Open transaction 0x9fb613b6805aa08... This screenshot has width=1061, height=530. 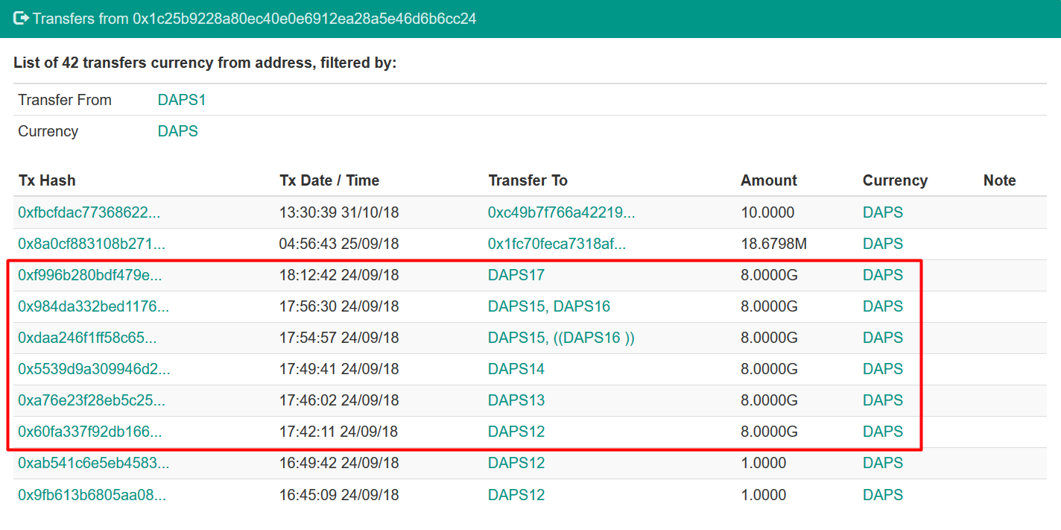(92, 495)
